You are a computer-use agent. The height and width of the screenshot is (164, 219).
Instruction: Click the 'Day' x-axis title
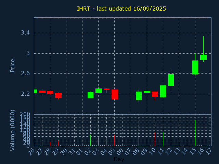point(119,159)
